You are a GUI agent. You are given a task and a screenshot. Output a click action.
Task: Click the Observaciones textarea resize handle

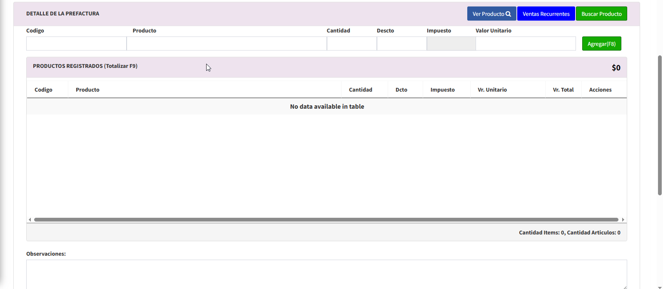(x=624, y=287)
